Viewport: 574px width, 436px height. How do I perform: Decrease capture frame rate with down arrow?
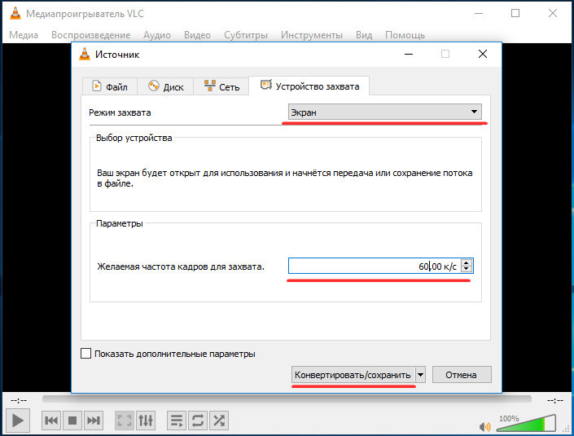click(466, 269)
